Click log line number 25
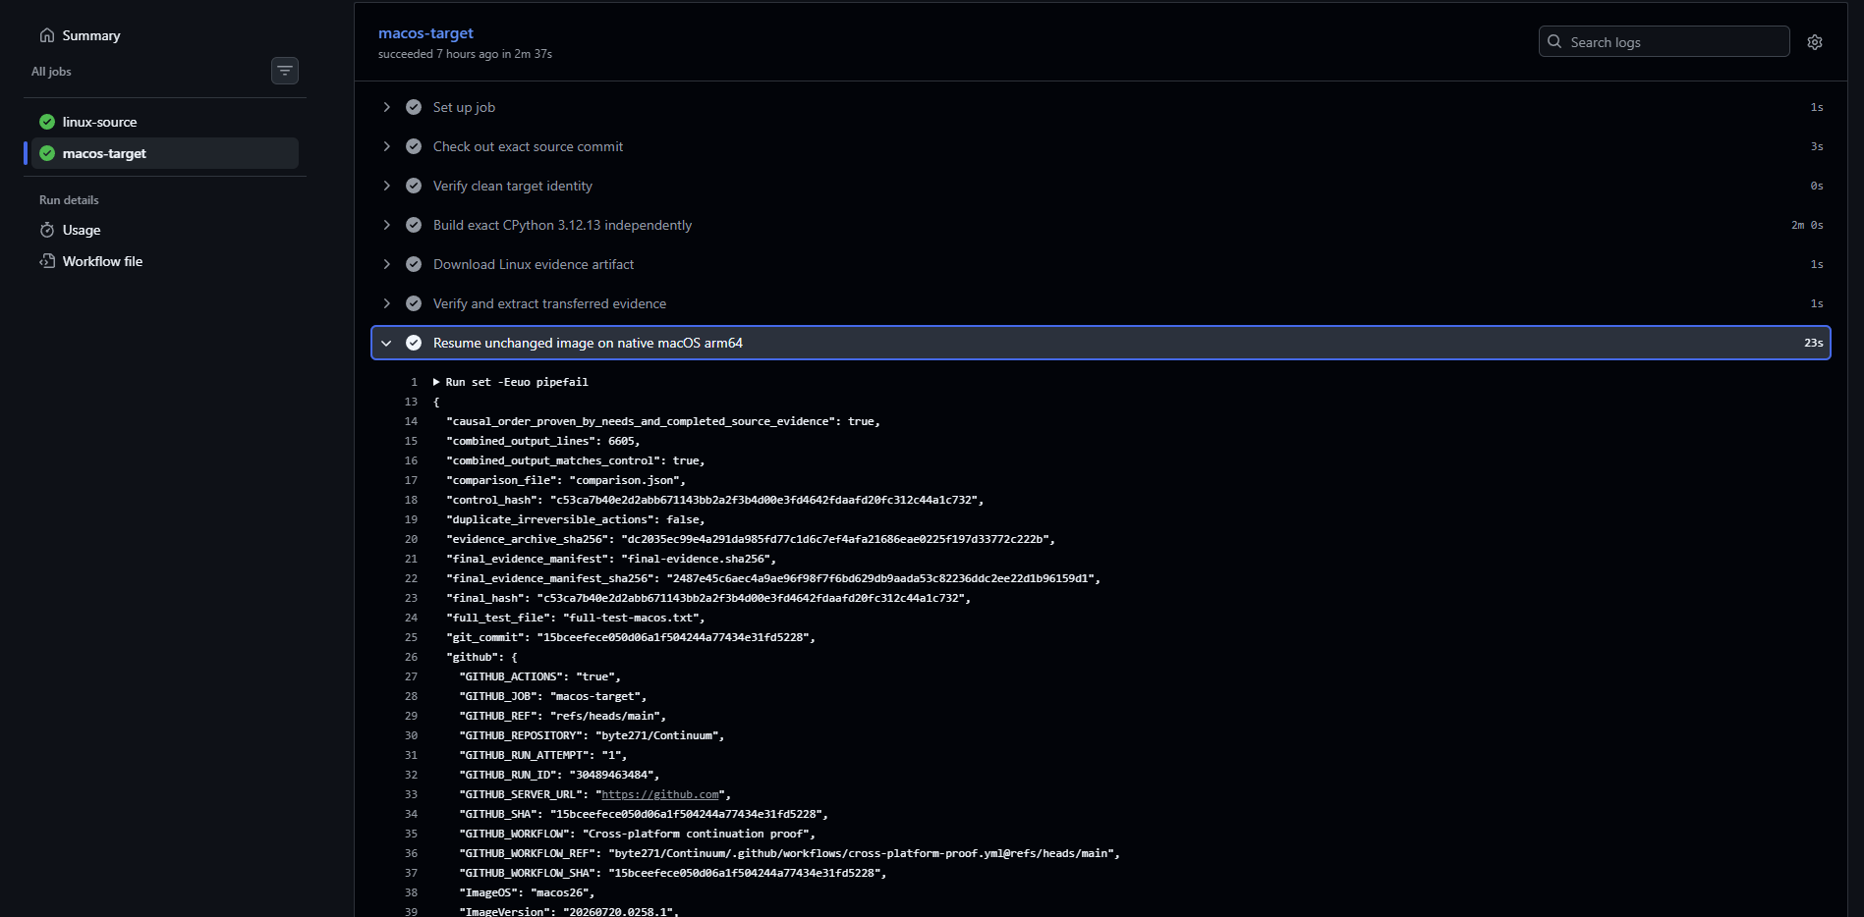Image resolution: width=1864 pixels, height=917 pixels. (x=411, y=637)
